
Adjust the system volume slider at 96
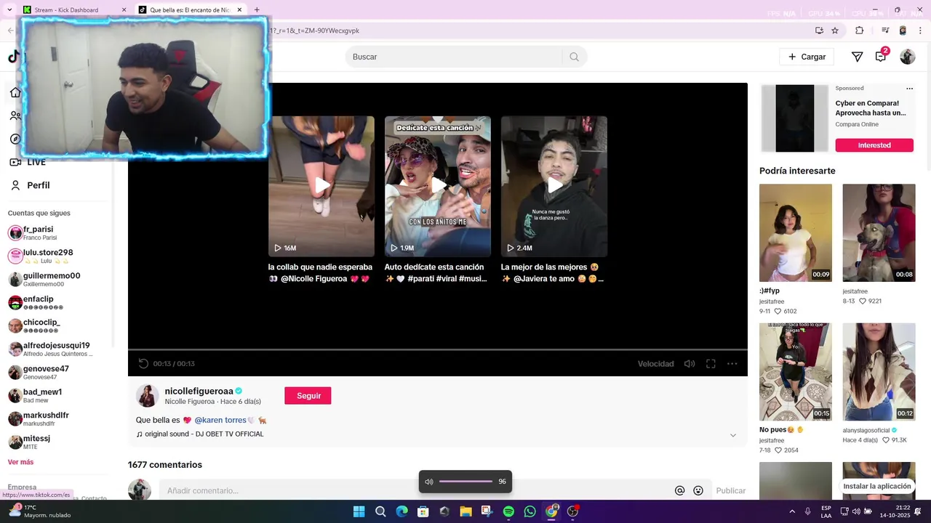(466, 482)
